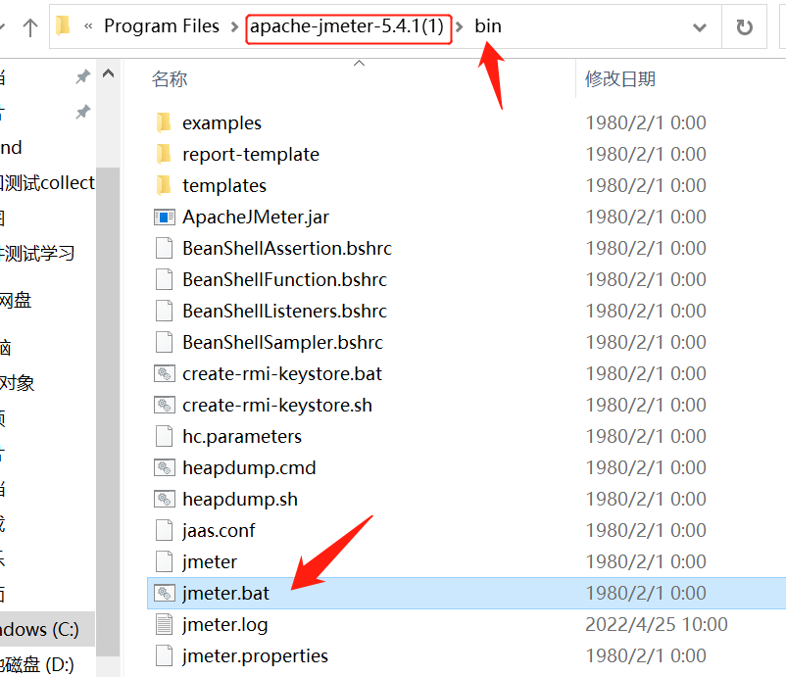786x677 pixels.
Task: Click upper pin icon in navigation pane
Action: pos(82,76)
